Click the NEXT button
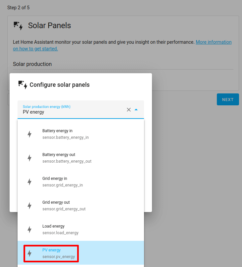 coord(228,99)
